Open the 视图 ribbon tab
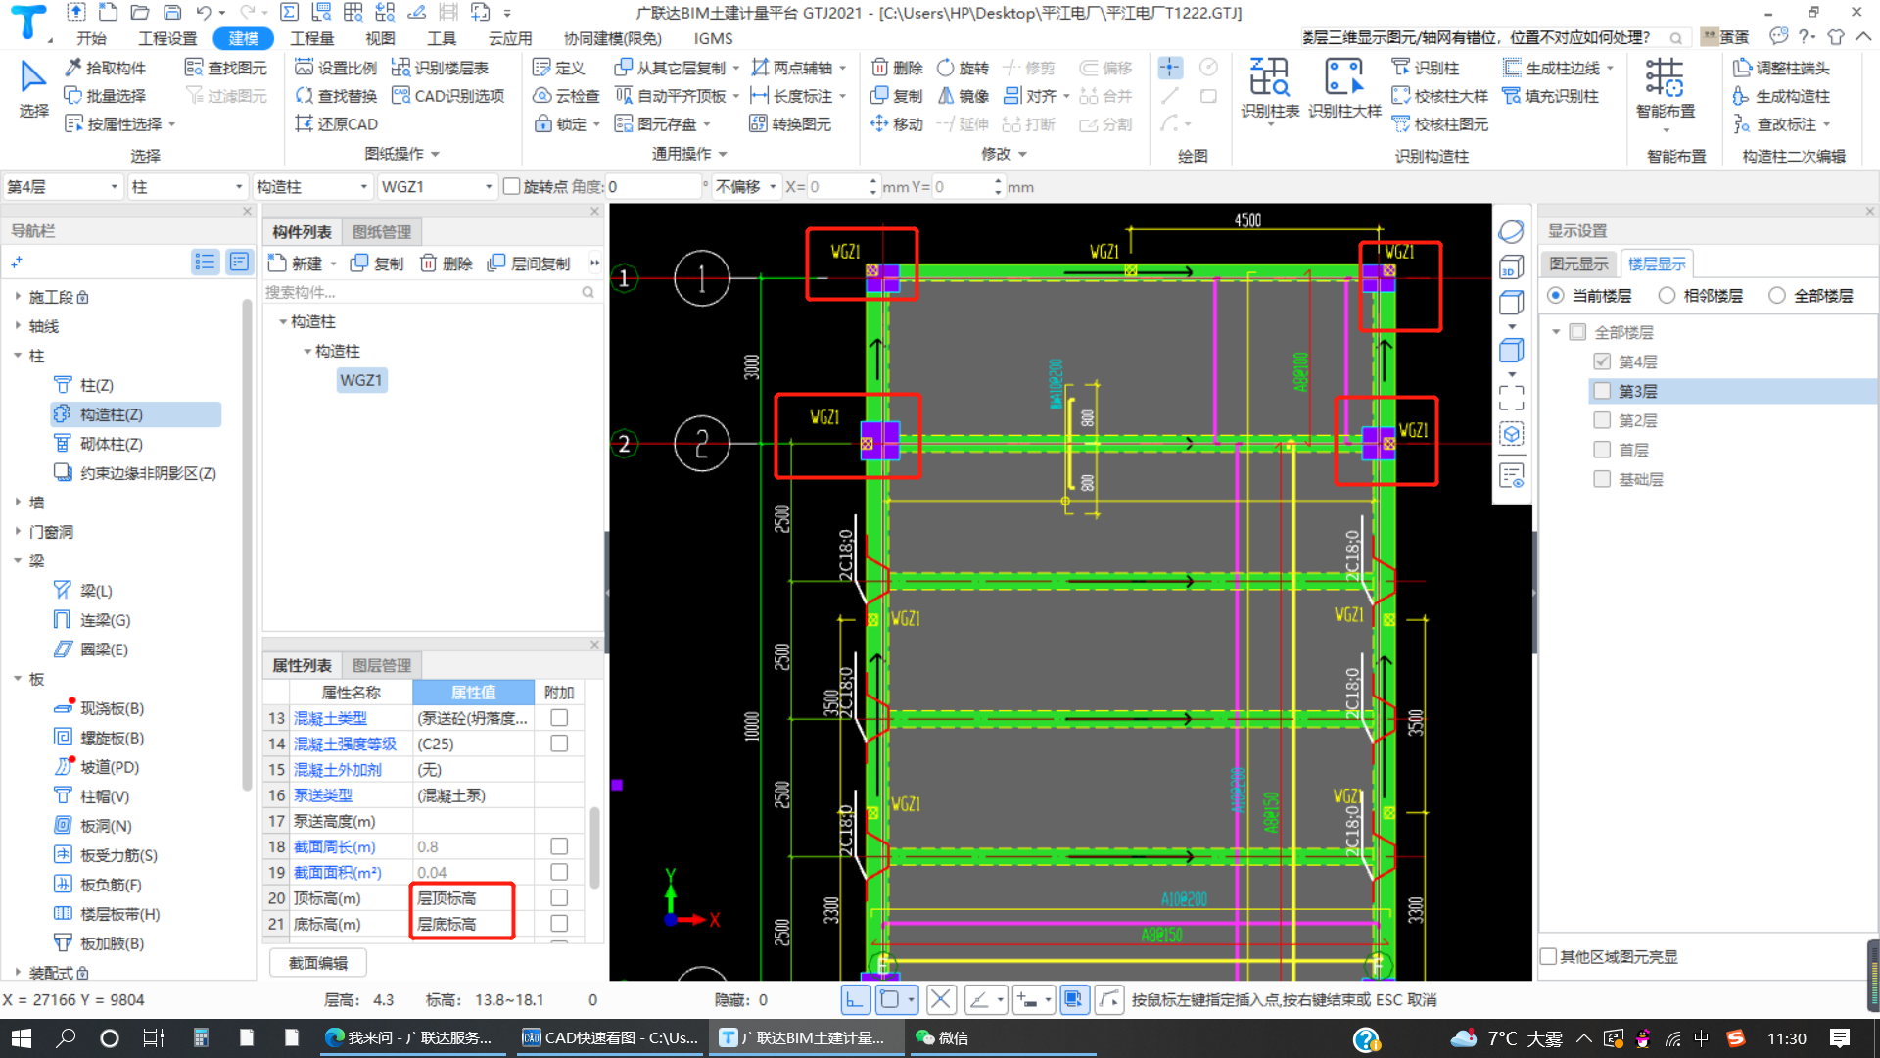Screen dimensions: 1880x1058 tap(380, 38)
